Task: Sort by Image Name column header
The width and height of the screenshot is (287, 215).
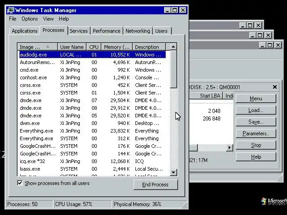Action: point(38,47)
